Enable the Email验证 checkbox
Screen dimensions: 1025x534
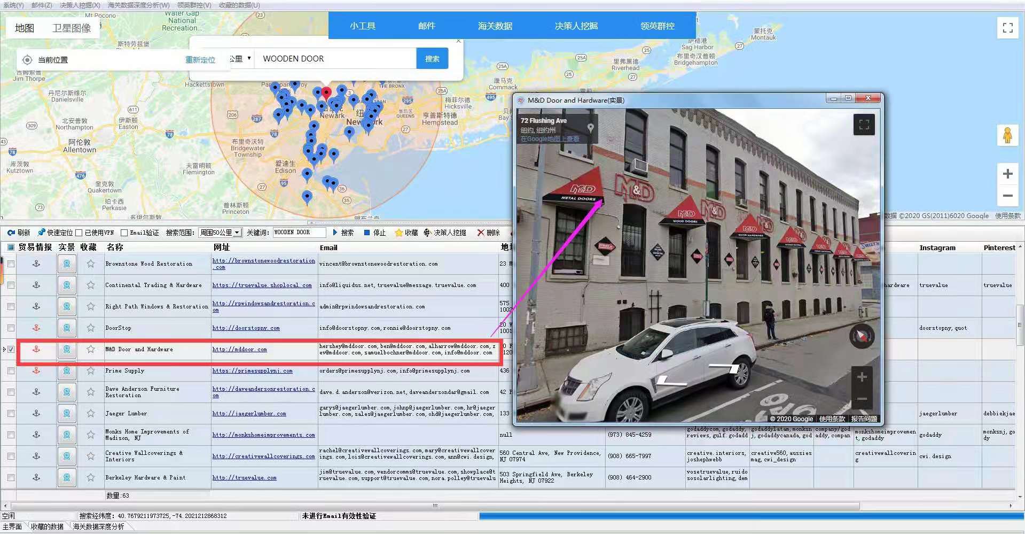(x=124, y=233)
